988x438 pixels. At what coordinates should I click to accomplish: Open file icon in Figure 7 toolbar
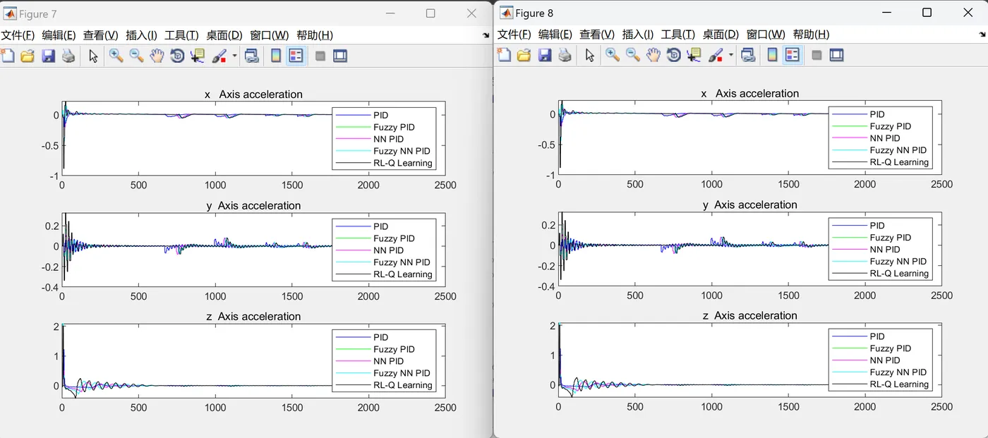tap(28, 56)
